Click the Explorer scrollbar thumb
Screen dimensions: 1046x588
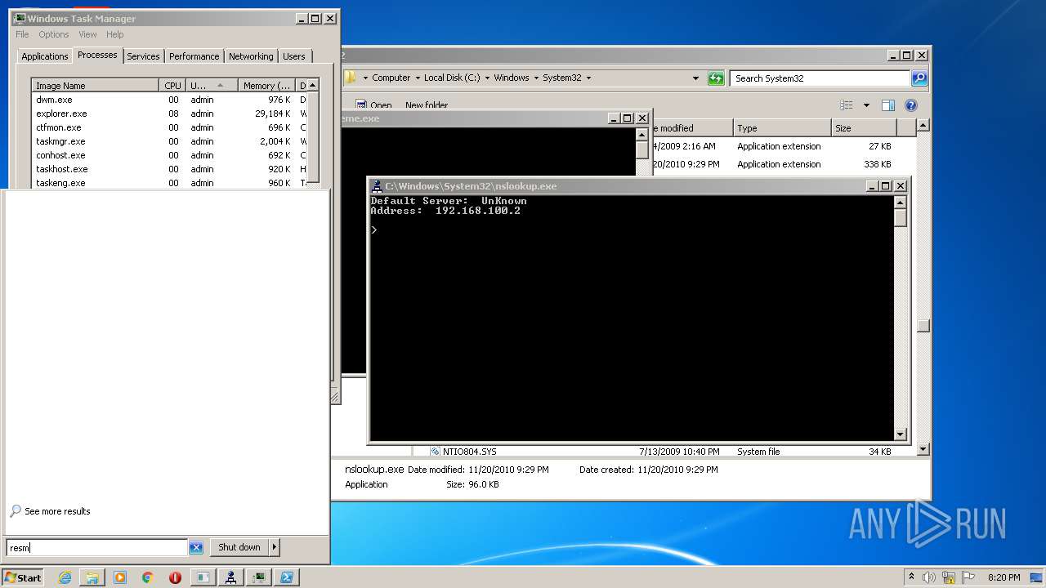click(923, 326)
